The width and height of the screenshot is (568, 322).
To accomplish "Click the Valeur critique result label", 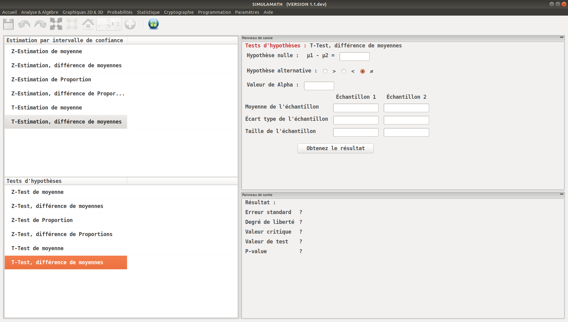I will pyautogui.click(x=268, y=232).
